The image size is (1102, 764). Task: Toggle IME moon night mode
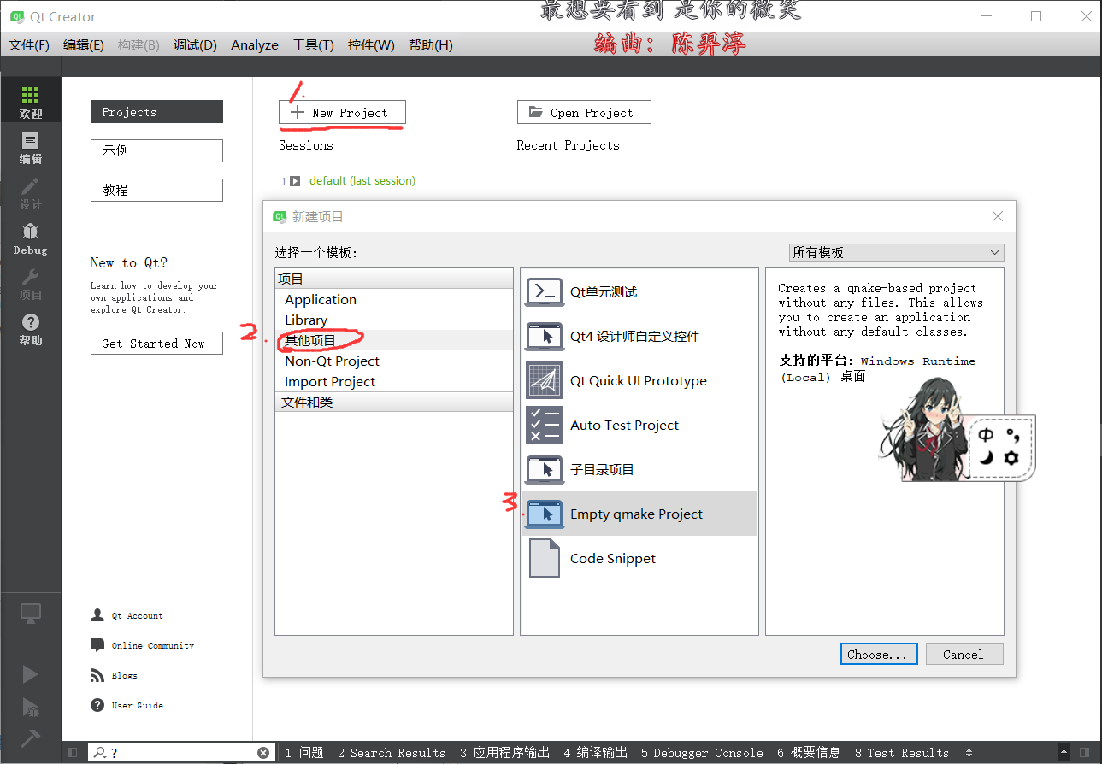(986, 458)
